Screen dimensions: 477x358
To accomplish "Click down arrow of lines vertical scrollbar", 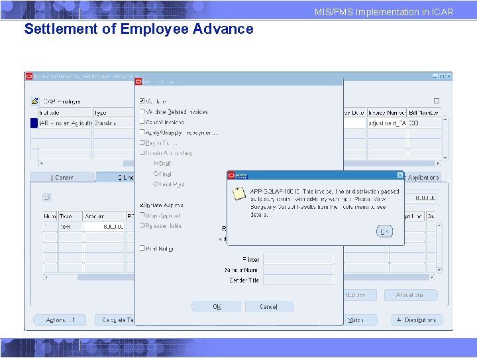I will (x=439, y=270).
